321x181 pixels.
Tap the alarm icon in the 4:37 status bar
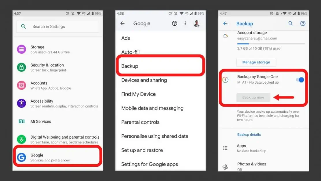(67, 14)
